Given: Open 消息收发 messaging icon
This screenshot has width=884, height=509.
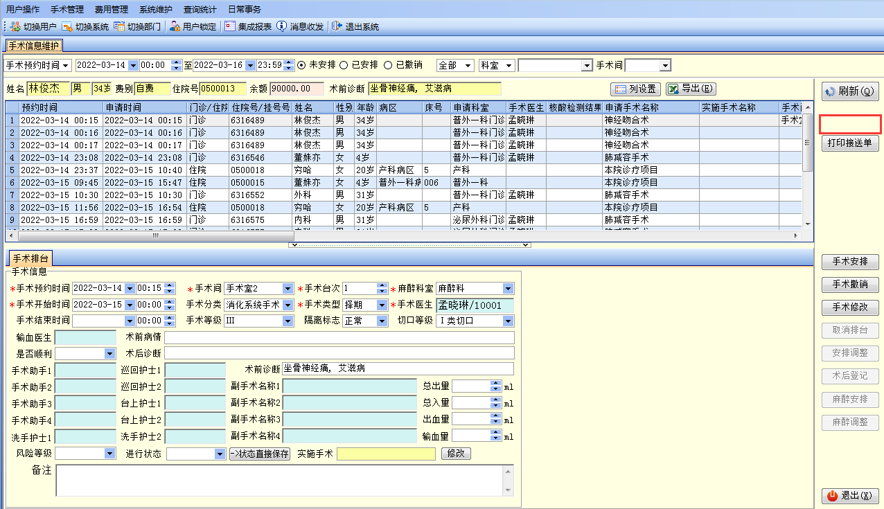Looking at the screenshot, I should click(282, 27).
